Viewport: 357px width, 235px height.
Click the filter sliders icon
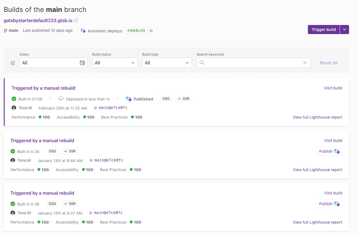13,63
